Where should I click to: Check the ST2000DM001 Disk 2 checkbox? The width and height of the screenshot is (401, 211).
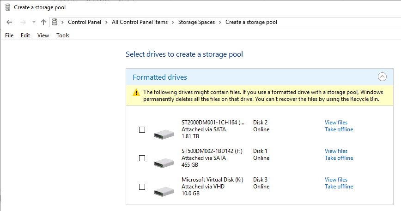[x=142, y=129]
